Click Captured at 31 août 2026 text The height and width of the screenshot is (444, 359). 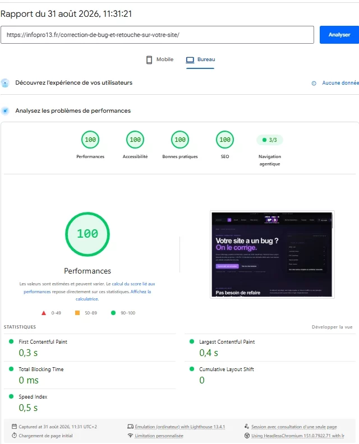point(58,427)
